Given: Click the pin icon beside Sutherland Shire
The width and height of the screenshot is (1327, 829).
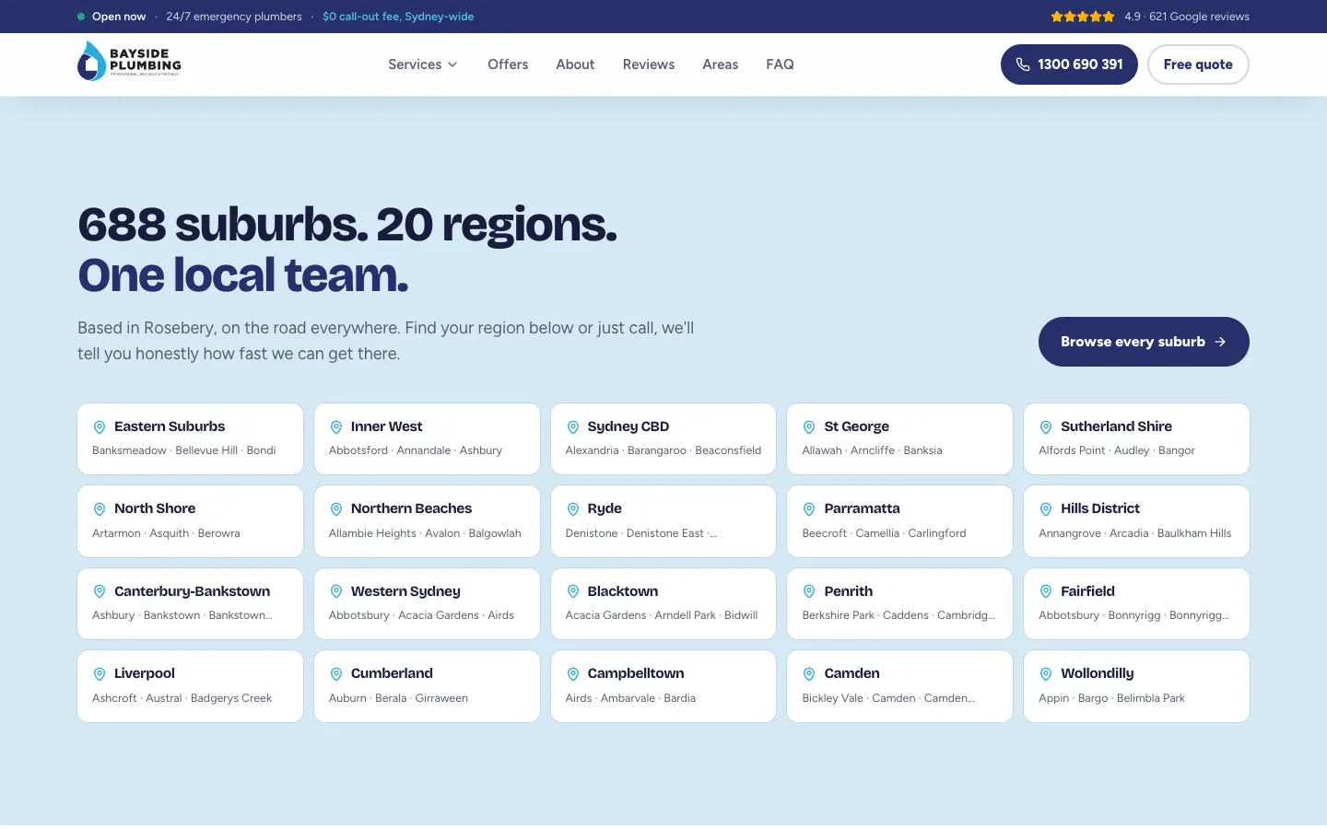Looking at the screenshot, I should 1046,426.
